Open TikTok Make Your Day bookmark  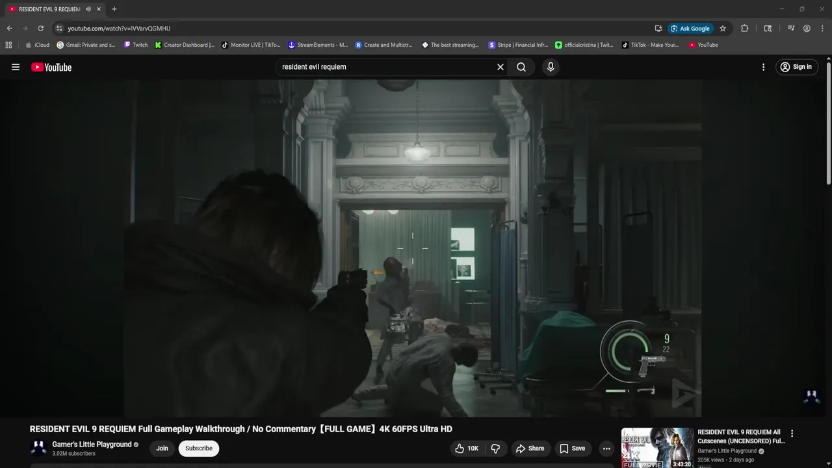651,45
